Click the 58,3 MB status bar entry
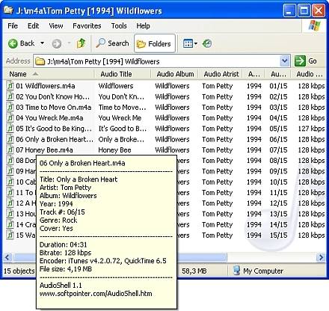Viewport: 329px width, 311px height. 194,271
